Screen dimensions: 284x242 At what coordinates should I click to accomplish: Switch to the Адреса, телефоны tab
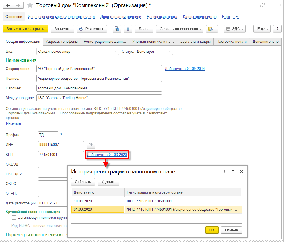click(x=62, y=42)
